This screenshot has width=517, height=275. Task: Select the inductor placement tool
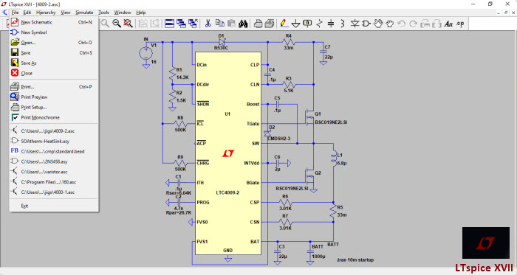(x=342, y=24)
